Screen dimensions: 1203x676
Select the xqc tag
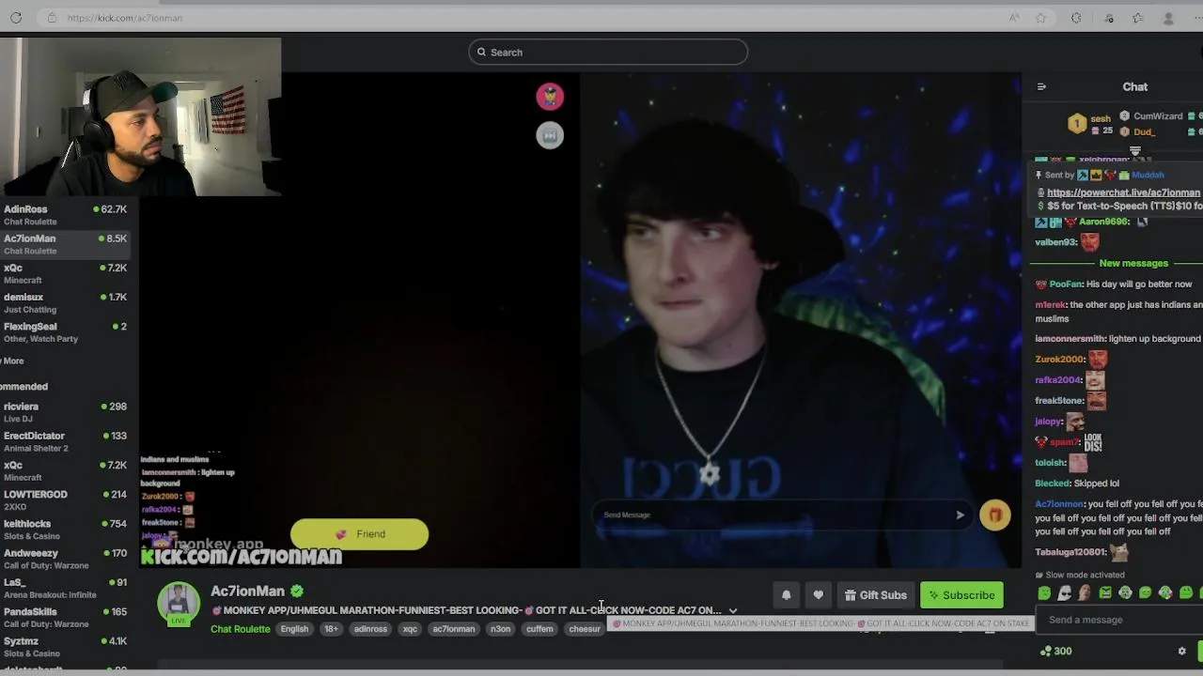click(x=410, y=629)
